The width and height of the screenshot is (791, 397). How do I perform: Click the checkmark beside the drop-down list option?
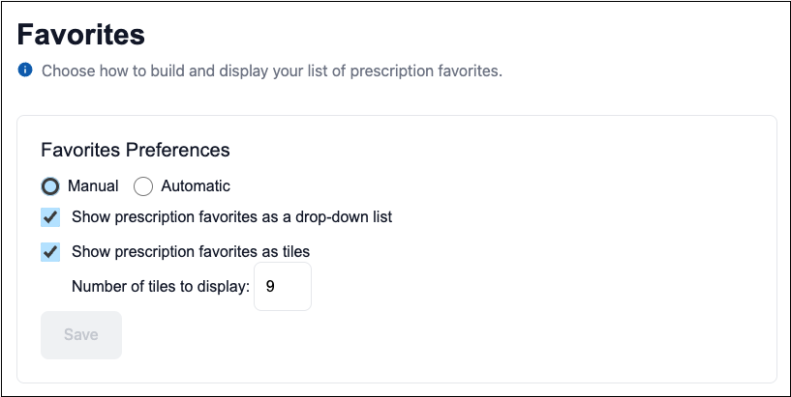click(x=50, y=216)
